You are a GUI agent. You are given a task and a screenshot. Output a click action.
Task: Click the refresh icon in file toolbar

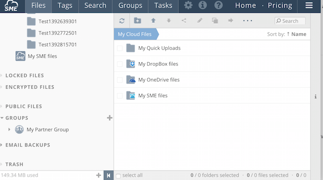coord(122,21)
